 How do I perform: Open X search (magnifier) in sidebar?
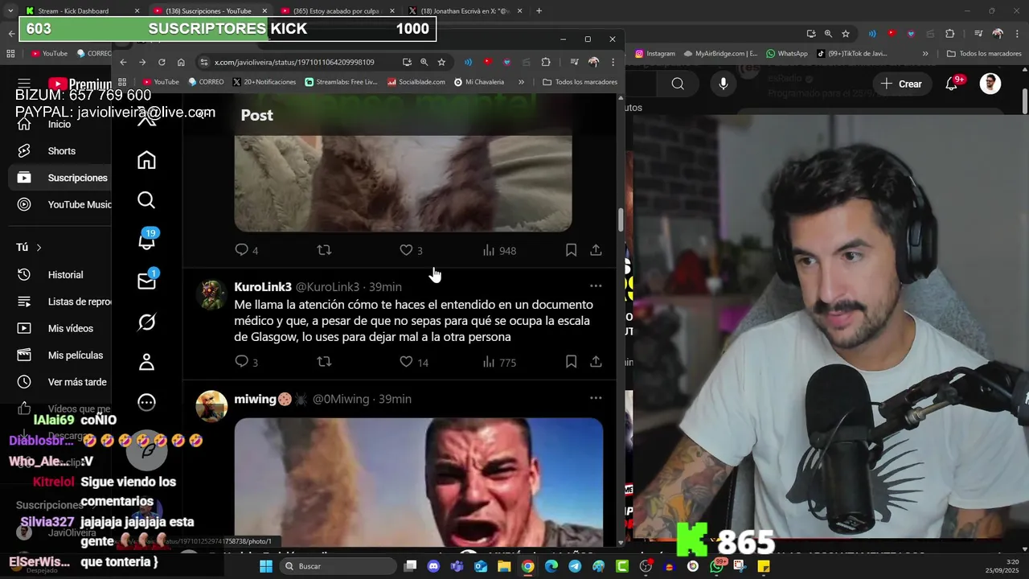point(146,200)
